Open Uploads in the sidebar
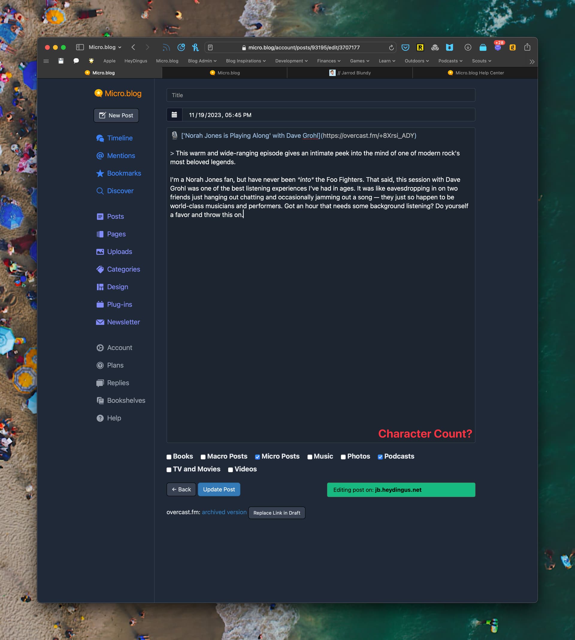 click(114, 252)
